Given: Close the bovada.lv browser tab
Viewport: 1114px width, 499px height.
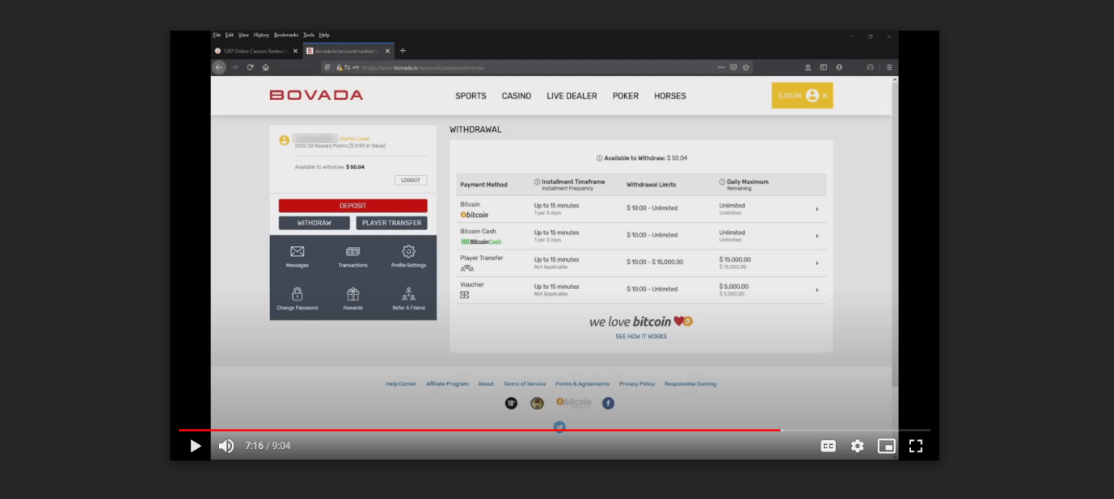Looking at the screenshot, I should [387, 51].
